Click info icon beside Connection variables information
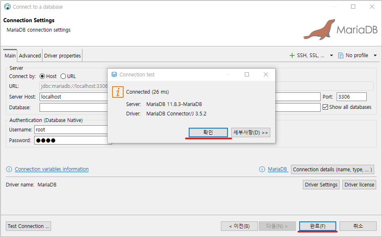The width and height of the screenshot is (382, 237). (x=9, y=169)
